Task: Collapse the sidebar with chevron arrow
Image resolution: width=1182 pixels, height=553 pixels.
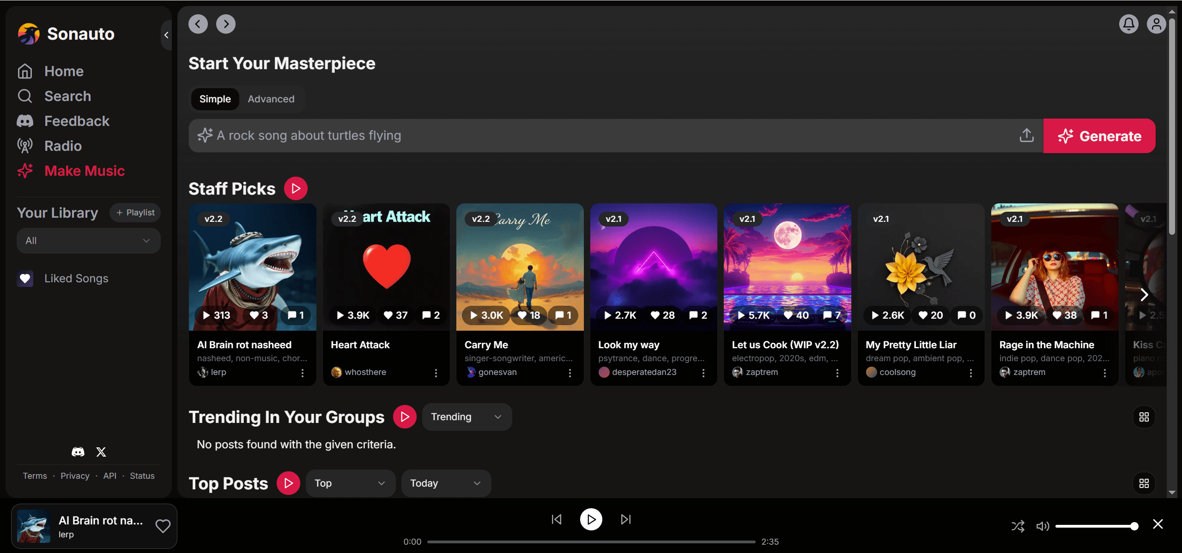Action: click(x=166, y=35)
